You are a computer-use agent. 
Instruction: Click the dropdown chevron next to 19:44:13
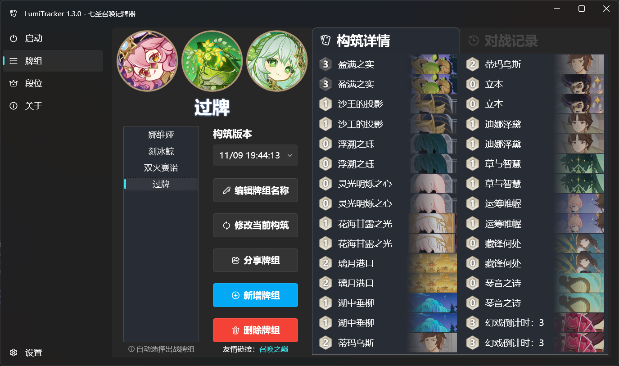(290, 155)
